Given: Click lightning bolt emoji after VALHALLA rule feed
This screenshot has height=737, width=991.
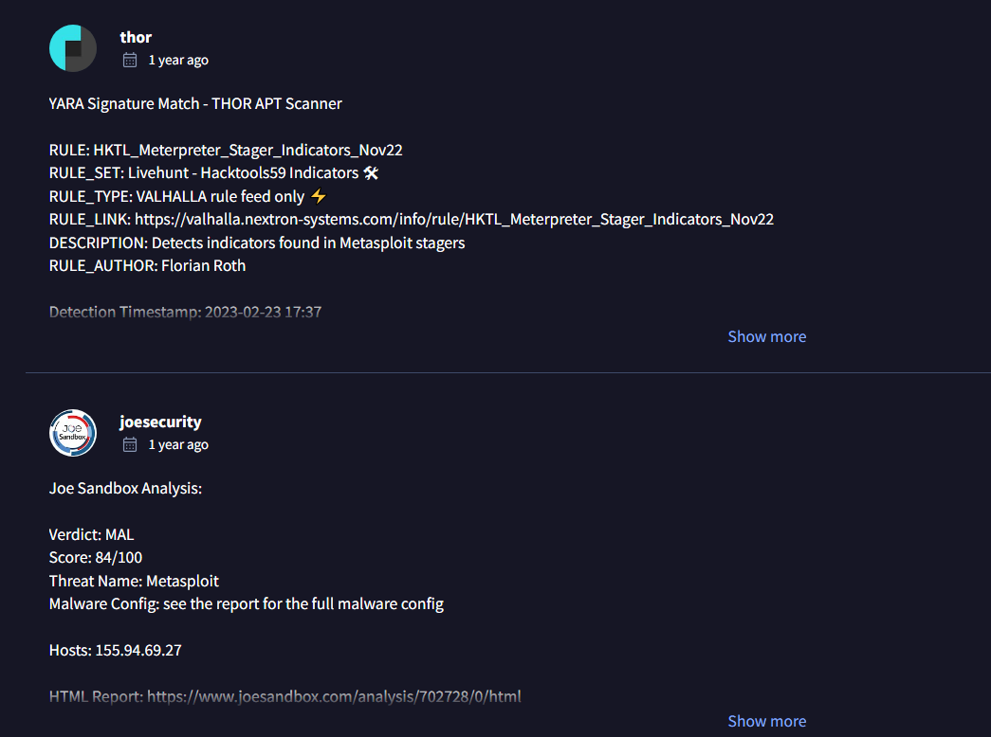Looking at the screenshot, I should (319, 196).
